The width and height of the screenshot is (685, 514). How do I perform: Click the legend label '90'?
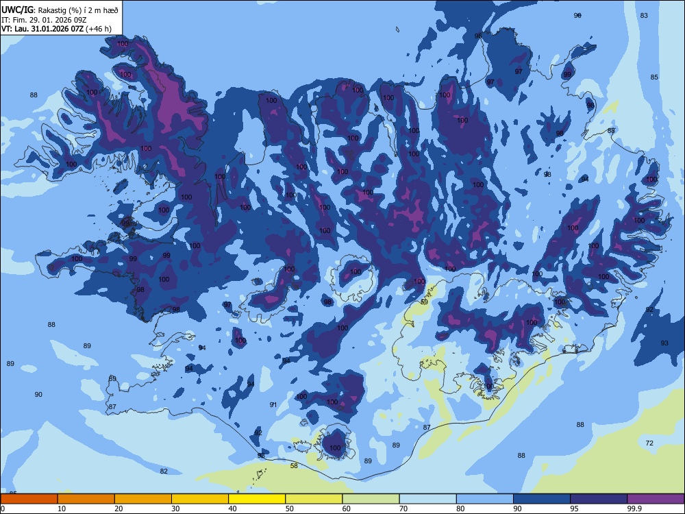pyautogui.click(x=517, y=509)
